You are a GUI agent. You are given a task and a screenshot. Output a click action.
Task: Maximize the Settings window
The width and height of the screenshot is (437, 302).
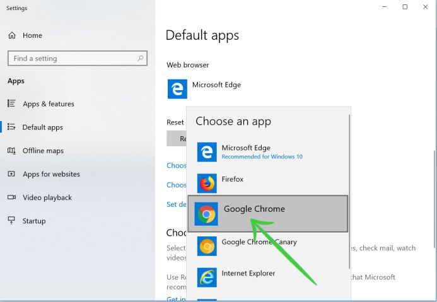405,7
